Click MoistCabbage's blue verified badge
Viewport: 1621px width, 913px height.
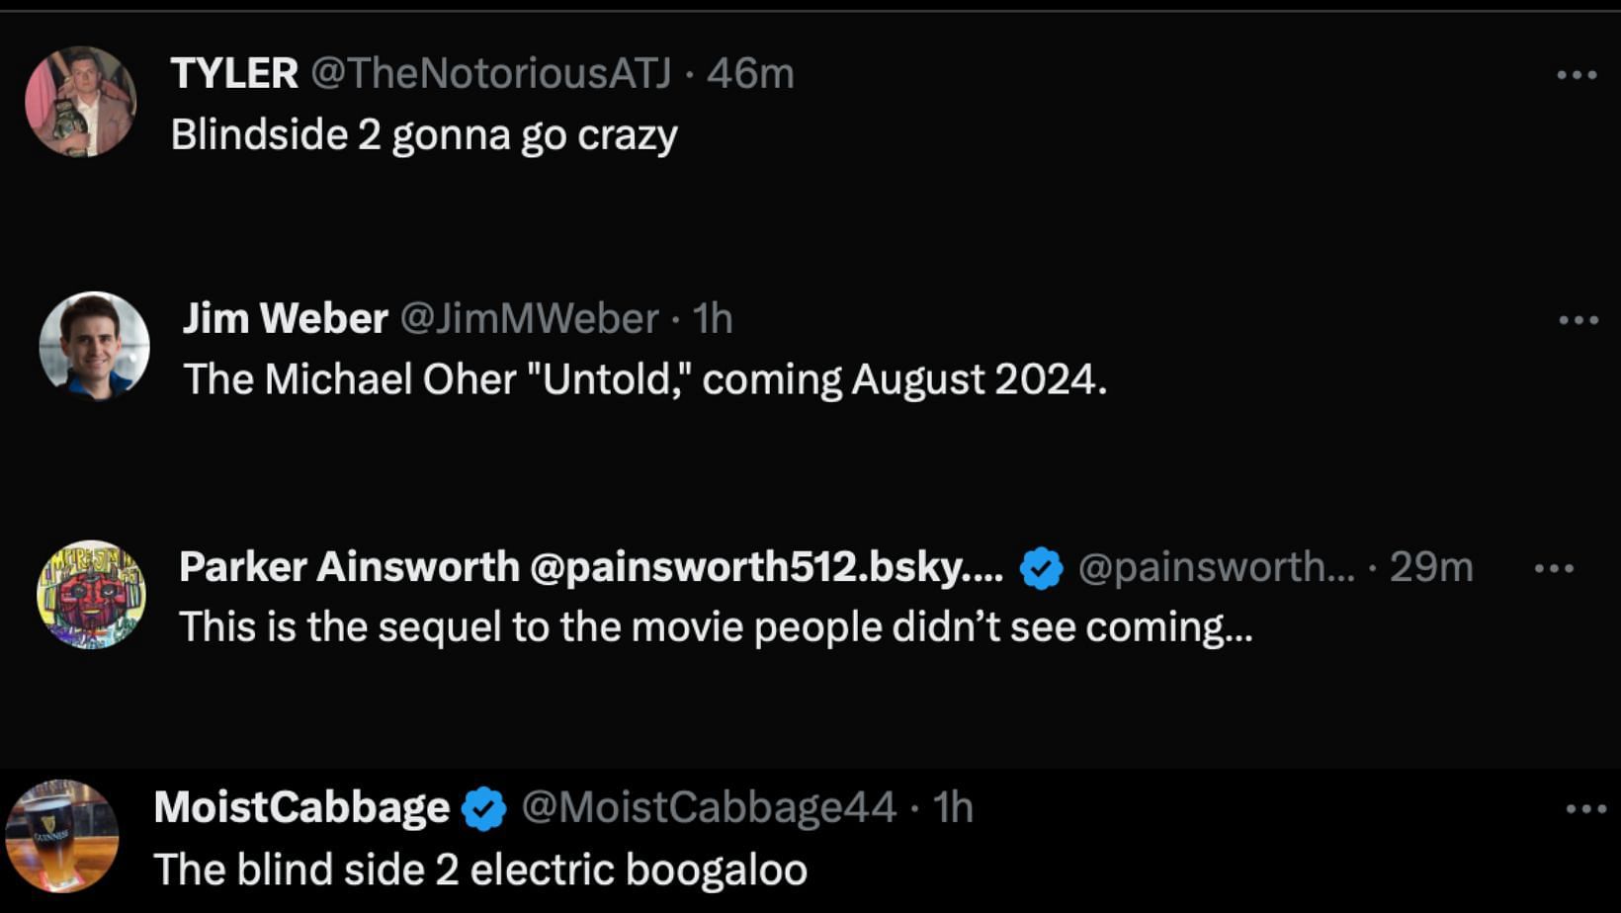click(x=483, y=809)
